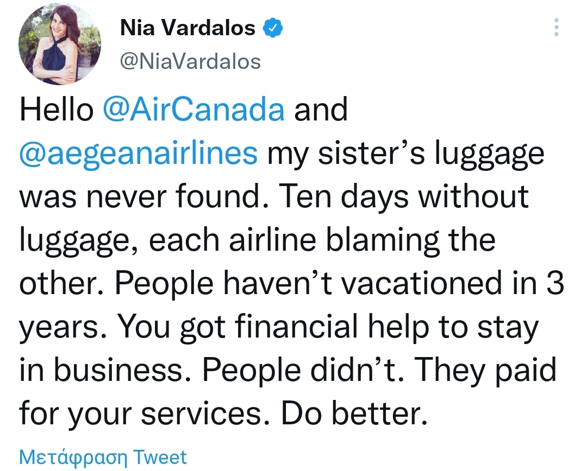Click the word "Μετάφραση" below the tweet
The width and height of the screenshot is (587, 471).
pyautogui.click(x=73, y=457)
